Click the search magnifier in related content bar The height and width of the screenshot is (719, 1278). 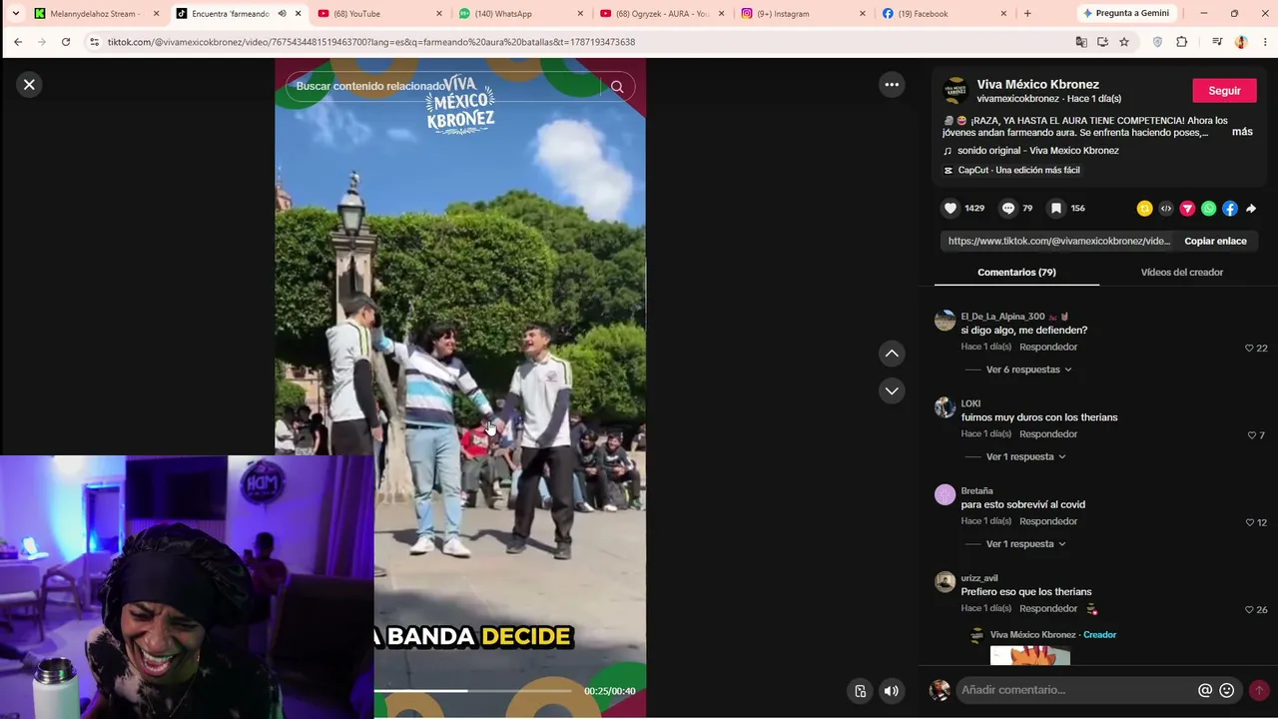(617, 87)
